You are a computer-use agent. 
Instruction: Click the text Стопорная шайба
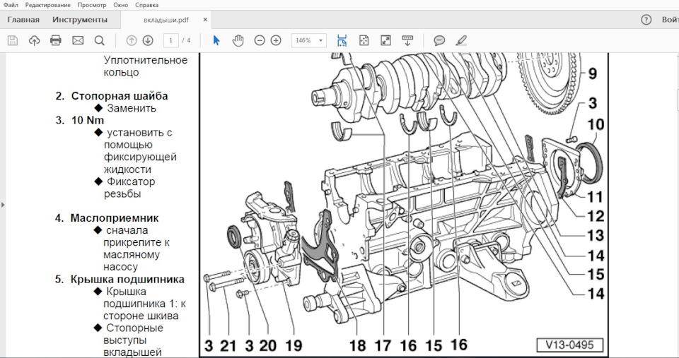coord(120,96)
